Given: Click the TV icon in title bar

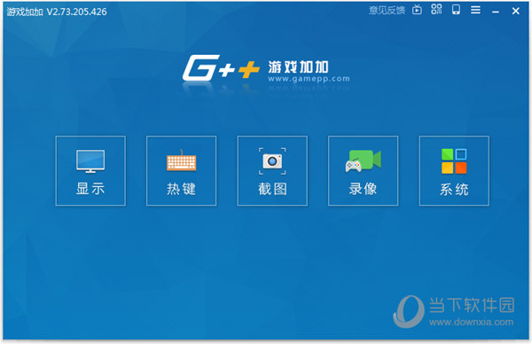Looking at the screenshot, I should tap(417, 10).
